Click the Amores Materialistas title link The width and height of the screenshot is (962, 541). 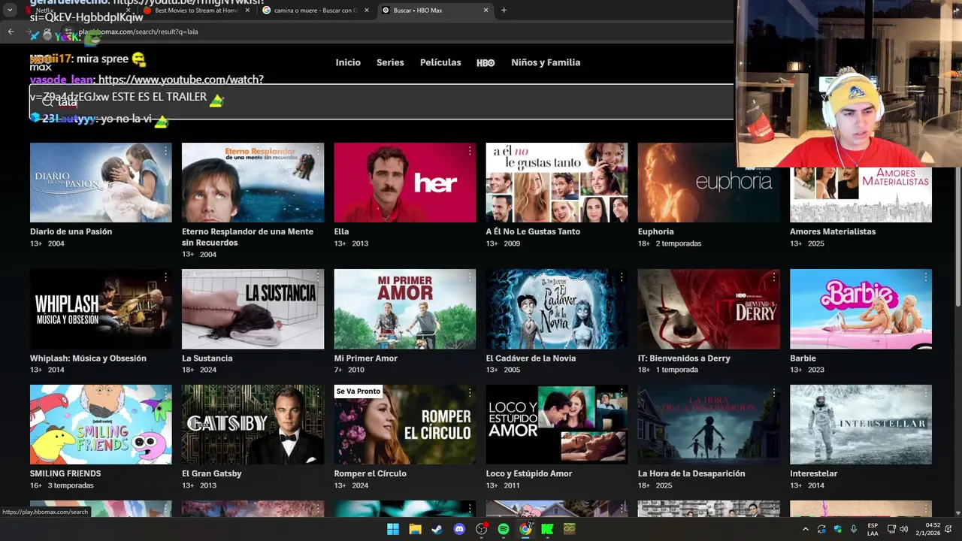coord(833,231)
